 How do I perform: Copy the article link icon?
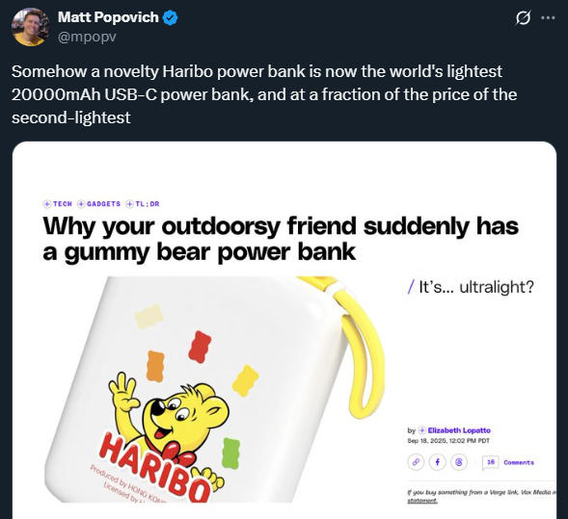click(416, 462)
